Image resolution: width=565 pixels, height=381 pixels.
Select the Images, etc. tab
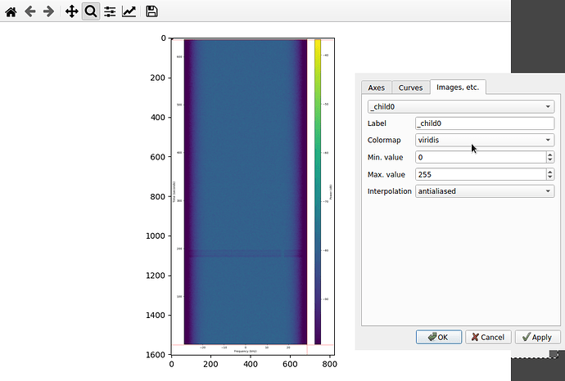459,87
